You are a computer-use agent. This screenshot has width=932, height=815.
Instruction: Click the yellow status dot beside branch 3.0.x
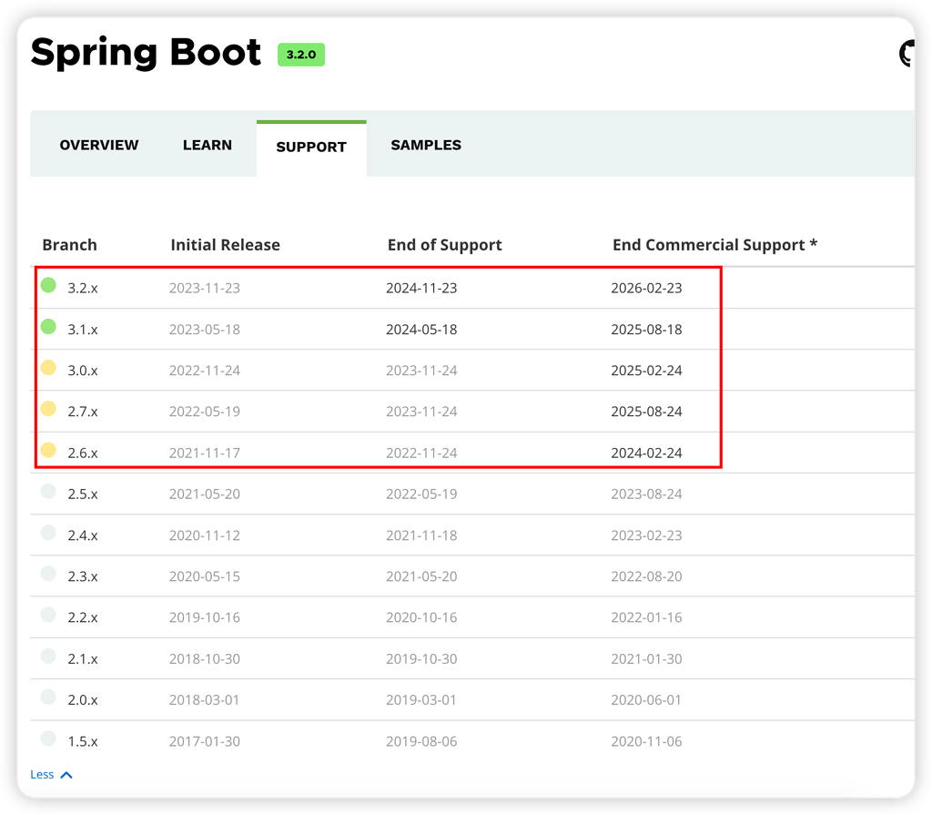pyautogui.click(x=47, y=367)
